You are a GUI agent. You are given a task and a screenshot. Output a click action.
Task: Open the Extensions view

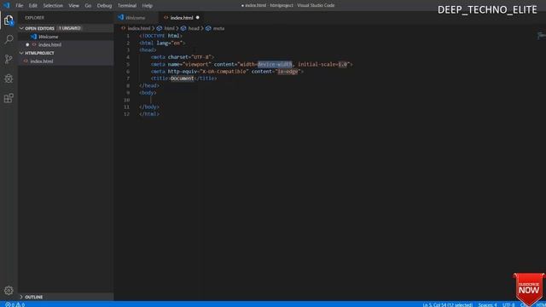(x=9, y=98)
